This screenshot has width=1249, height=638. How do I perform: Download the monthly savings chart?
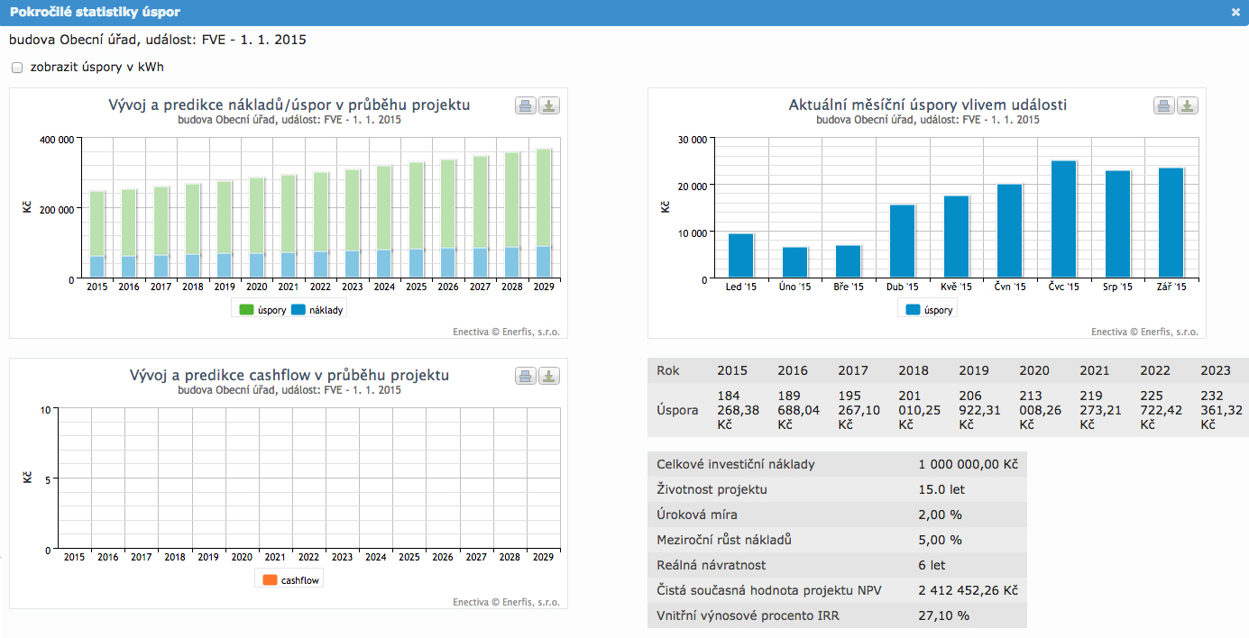point(1188,105)
